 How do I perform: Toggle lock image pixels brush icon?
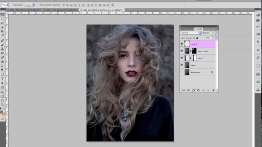coord(190,38)
